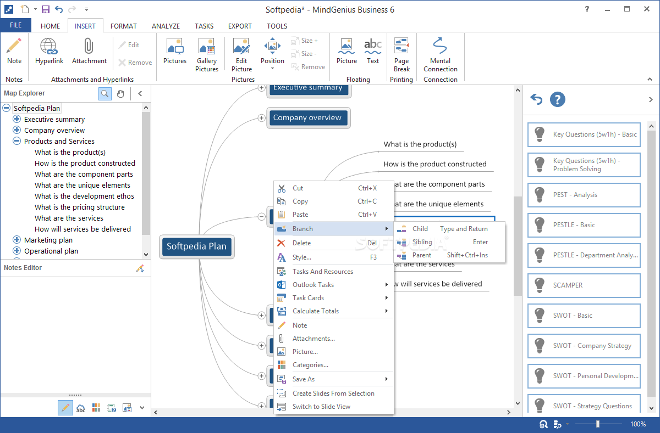Open the TASKS ribbon tab
Viewport: 660px width, 433px height.
tap(204, 26)
